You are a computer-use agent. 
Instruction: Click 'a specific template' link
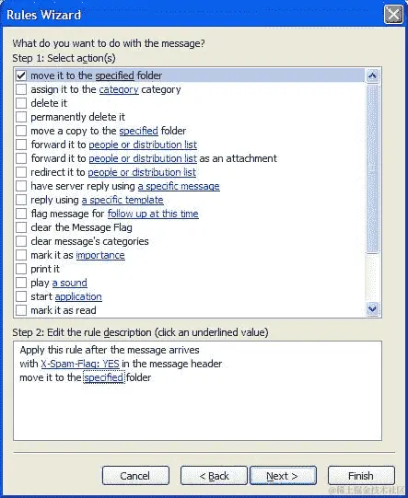pyautogui.click(x=122, y=200)
